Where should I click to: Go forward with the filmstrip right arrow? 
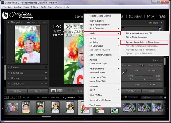pyautogui.click(x=28, y=97)
